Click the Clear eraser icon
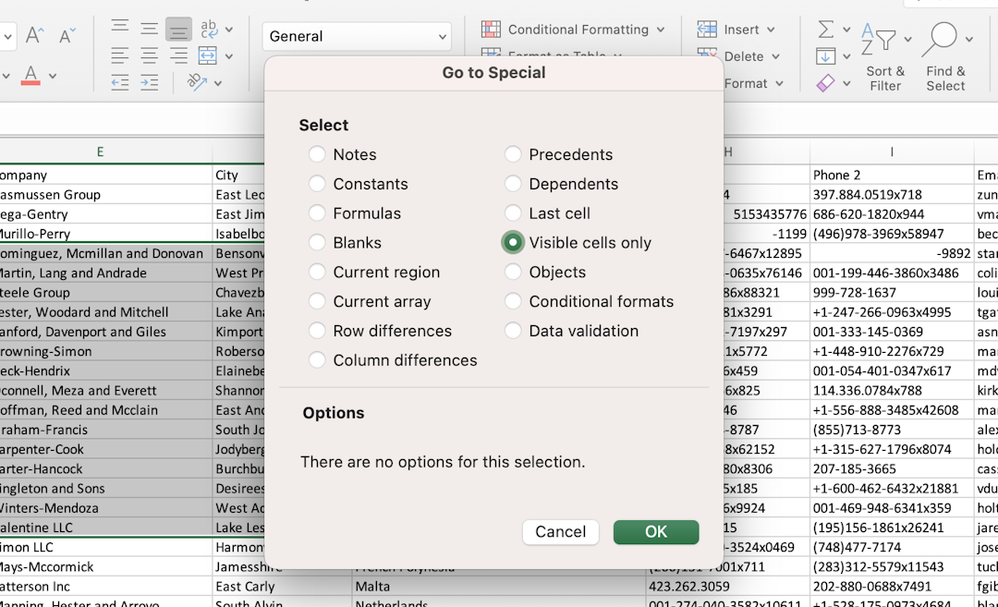The height and width of the screenshot is (607, 998). click(x=825, y=83)
